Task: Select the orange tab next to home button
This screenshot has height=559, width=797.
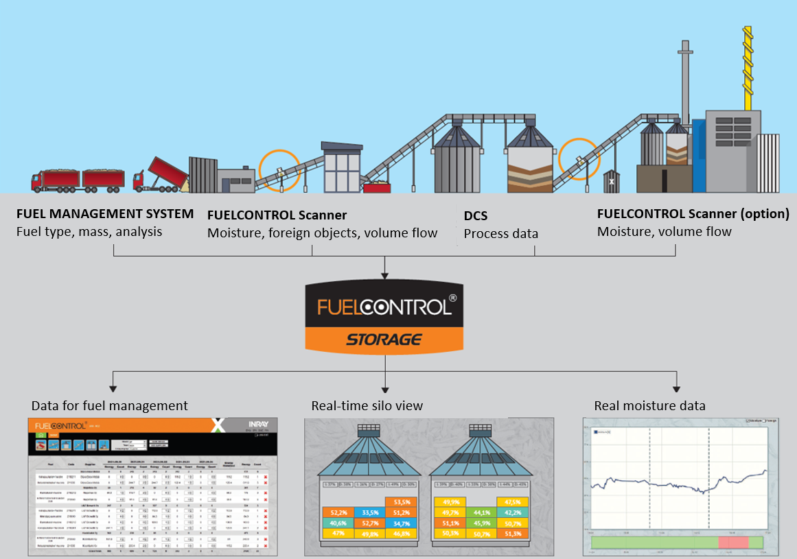Action: 54,435
